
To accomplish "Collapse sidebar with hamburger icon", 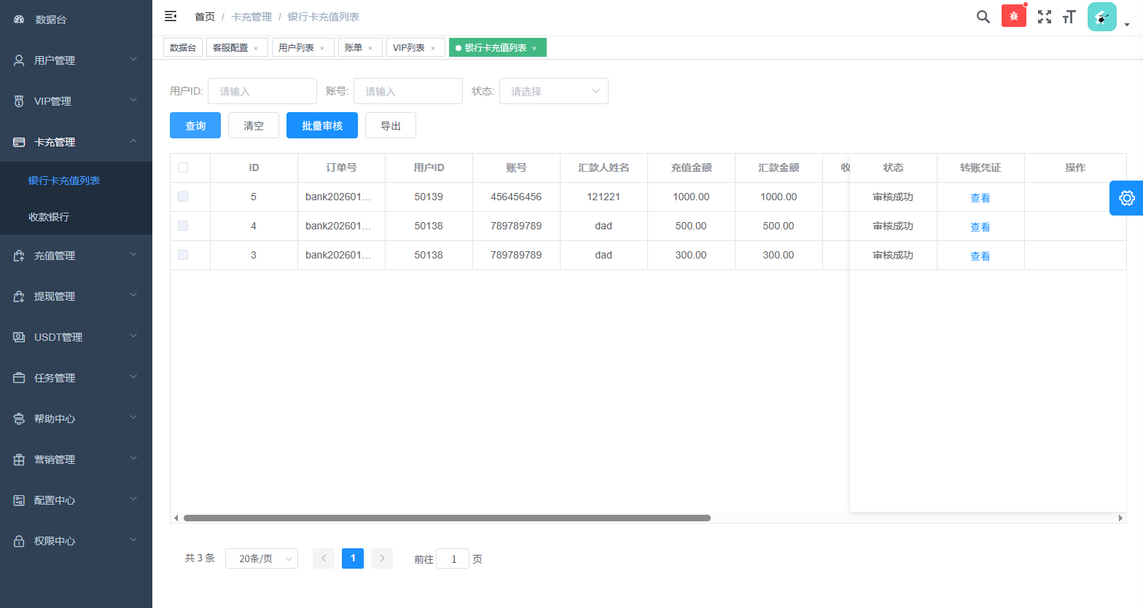I will pos(171,16).
